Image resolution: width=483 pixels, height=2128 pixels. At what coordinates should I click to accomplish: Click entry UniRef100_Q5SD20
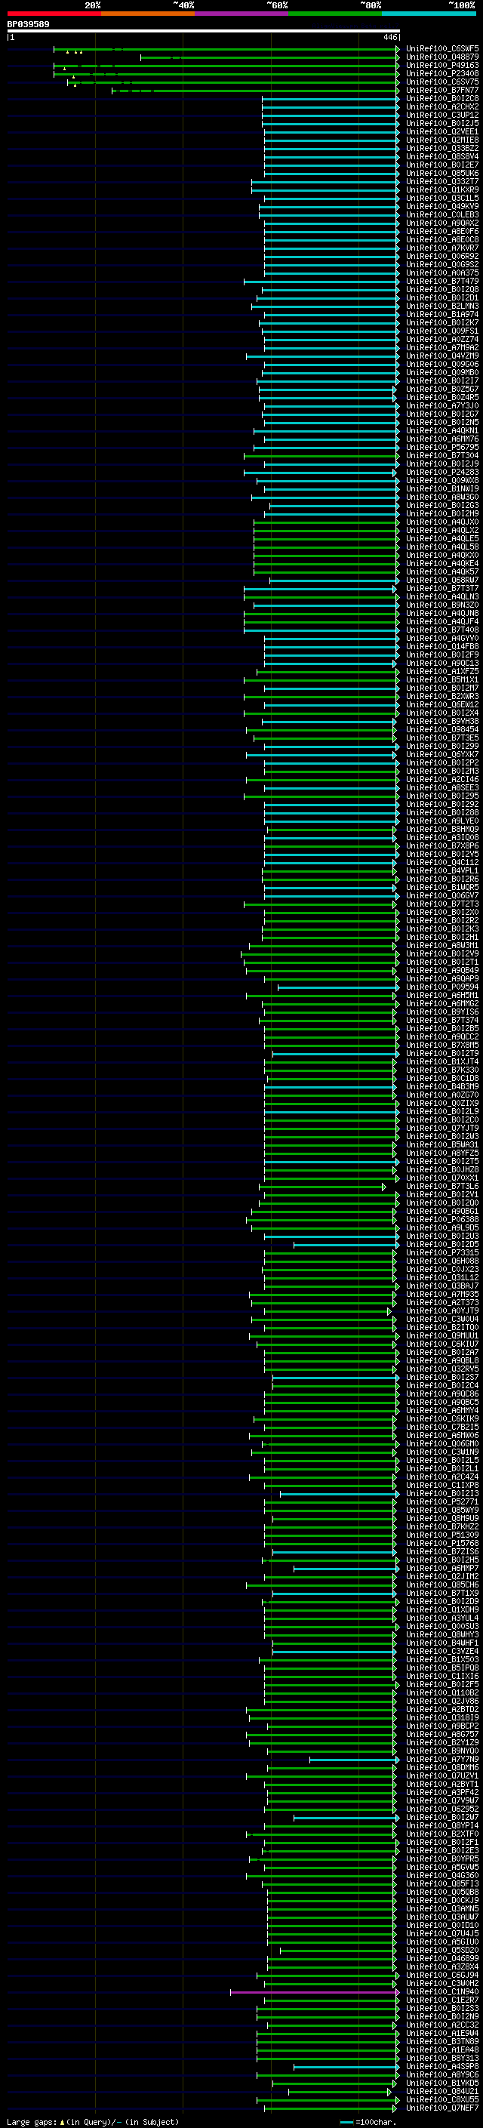coord(442,1951)
